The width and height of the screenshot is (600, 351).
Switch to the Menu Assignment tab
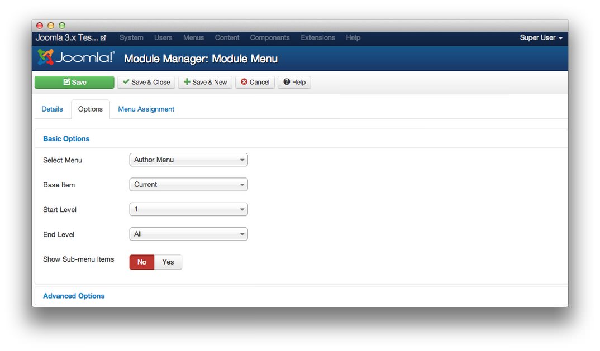pyautogui.click(x=146, y=109)
